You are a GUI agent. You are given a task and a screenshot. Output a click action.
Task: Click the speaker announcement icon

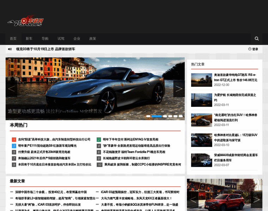coord(10,49)
